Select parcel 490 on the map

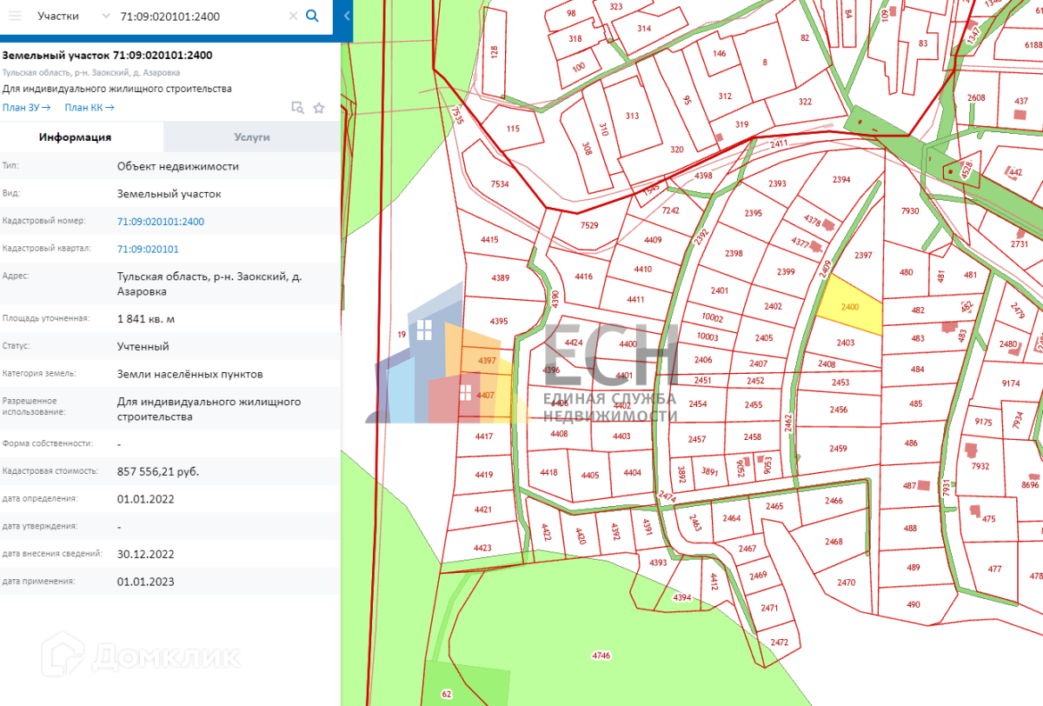[x=913, y=604]
